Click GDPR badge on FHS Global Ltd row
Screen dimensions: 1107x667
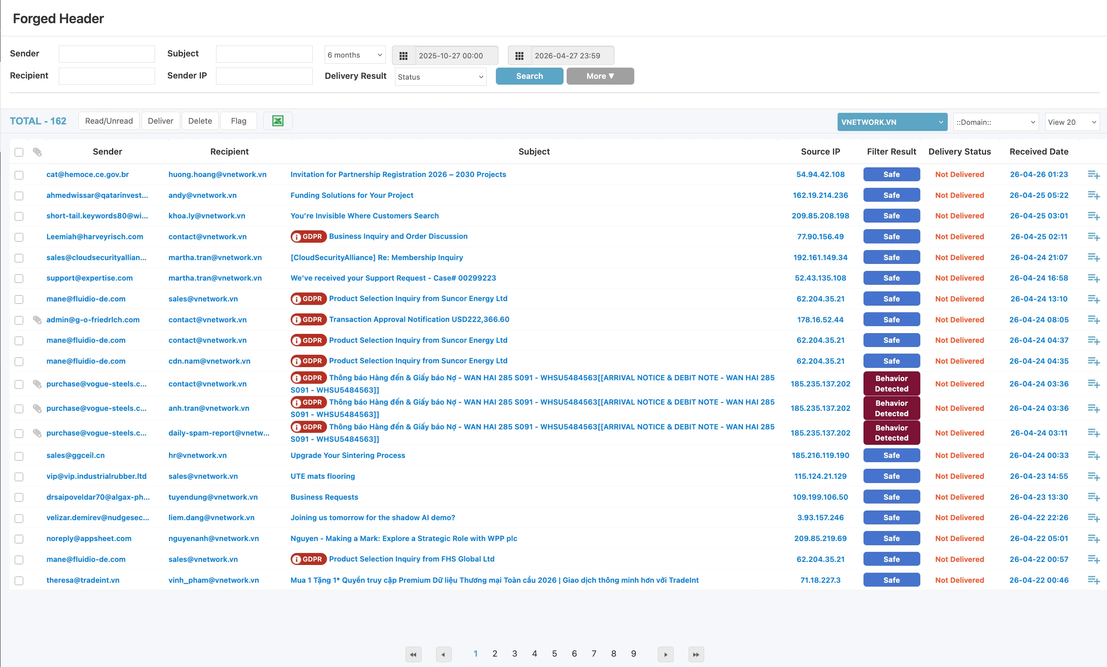click(309, 559)
